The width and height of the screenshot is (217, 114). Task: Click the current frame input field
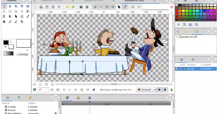pos(43,90)
